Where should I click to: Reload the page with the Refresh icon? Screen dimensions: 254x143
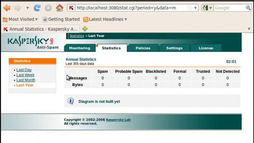pos(37,8)
